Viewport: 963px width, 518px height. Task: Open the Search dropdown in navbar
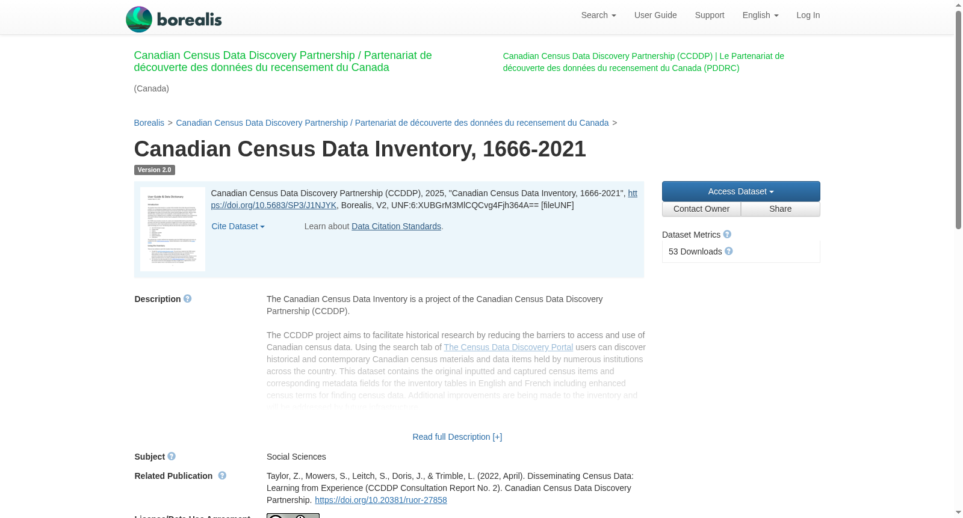coord(598,15)
